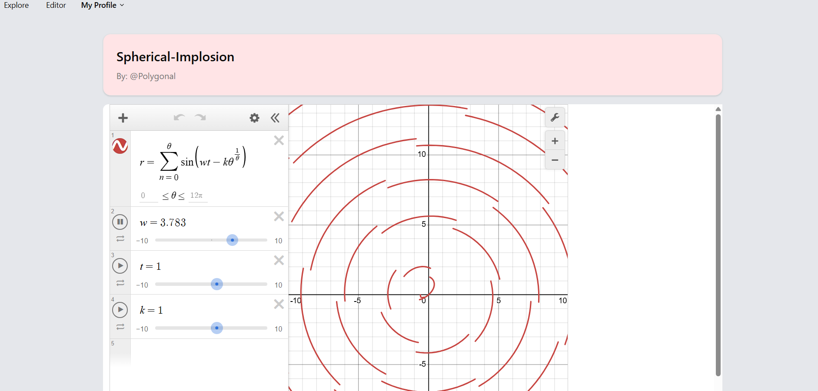Play the t slider animation
This screenshot has height=391, width=818.
(x=120, y=266)
